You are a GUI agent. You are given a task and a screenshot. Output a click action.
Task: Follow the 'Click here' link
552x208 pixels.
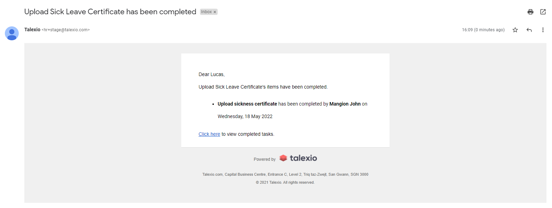(x=209, y=134)
